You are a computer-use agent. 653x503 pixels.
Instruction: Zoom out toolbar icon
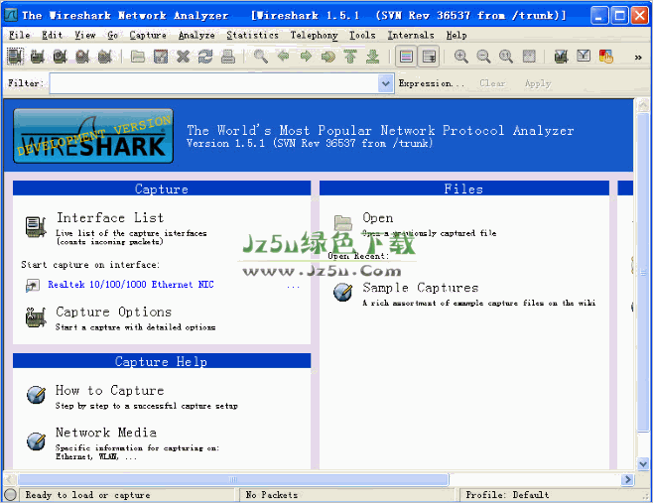click(483, 57)
